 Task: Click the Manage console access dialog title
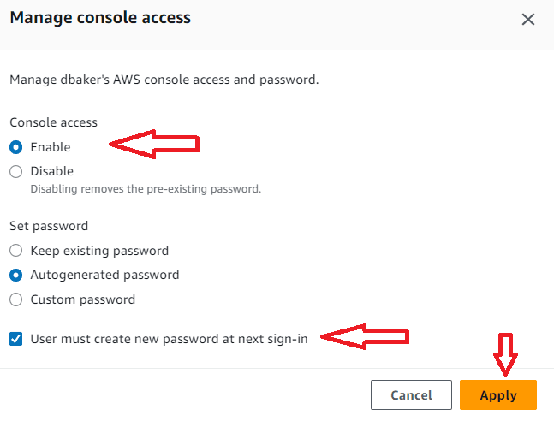100,17
